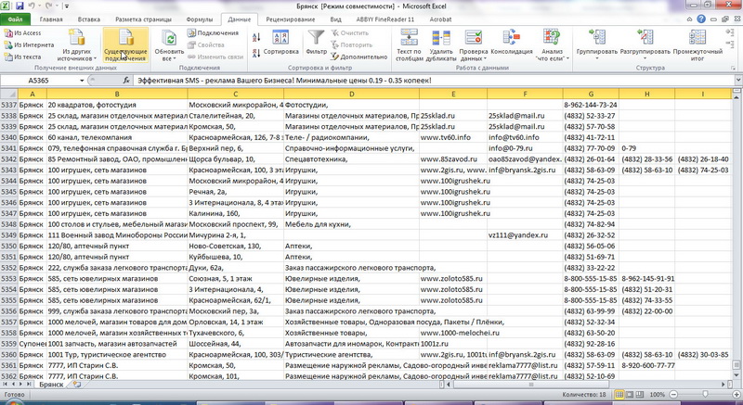This screenshot has width=743, height=405.
Task: Switch to Normal view in status bar
Action: point(619,394)
